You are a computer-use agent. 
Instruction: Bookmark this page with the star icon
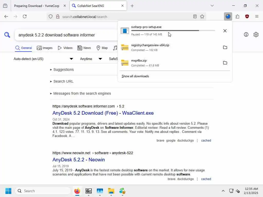(x=202, y=16)
